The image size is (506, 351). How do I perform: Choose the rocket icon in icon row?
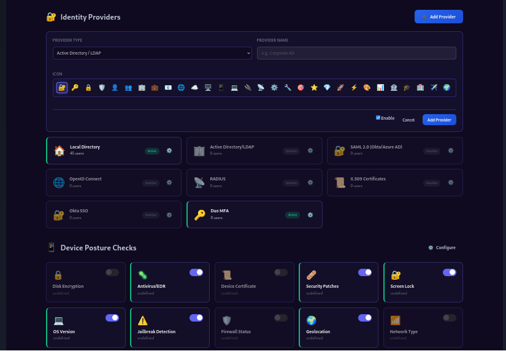coord(340,88)
